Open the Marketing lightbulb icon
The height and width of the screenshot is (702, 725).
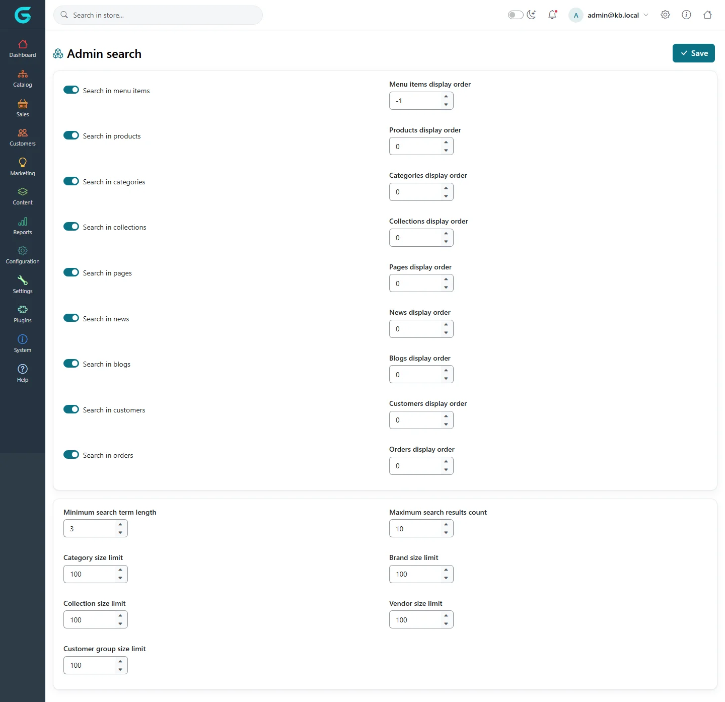pos(23,162)
